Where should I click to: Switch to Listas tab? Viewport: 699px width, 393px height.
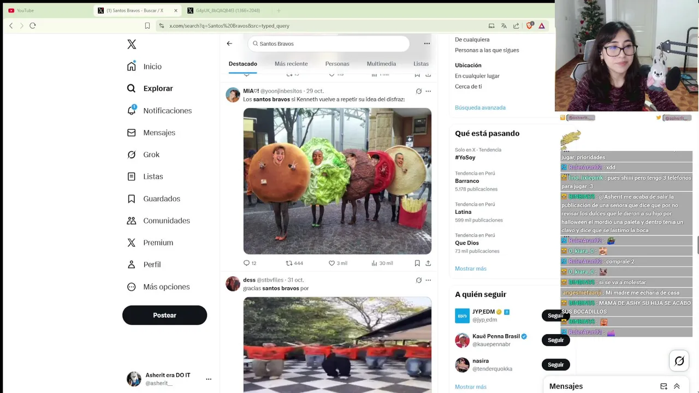coord(421,64)
